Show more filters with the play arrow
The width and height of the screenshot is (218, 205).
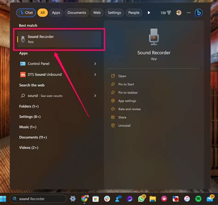point(149,13)
